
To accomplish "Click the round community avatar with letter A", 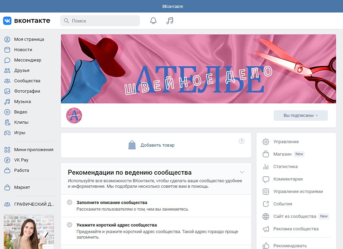I will [74, 116].
